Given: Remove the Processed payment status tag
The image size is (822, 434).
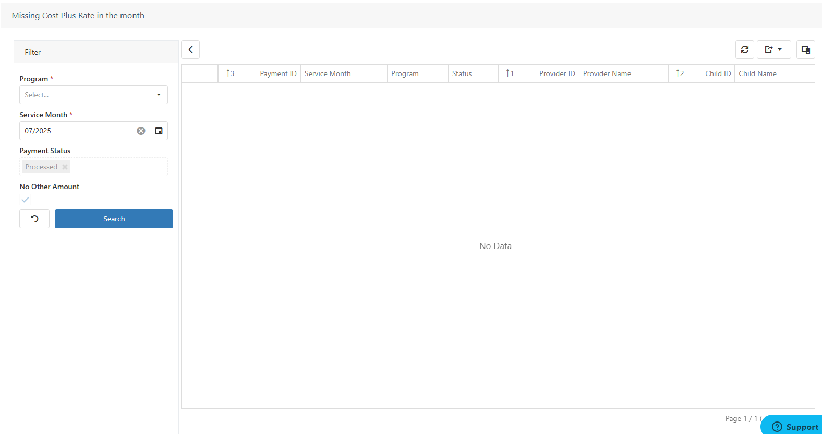Looking at the screenshot, I should (65, 167).
